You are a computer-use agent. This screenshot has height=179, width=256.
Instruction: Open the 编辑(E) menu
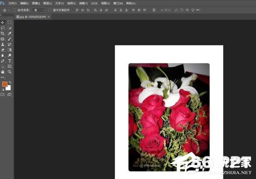pos(24,3)
